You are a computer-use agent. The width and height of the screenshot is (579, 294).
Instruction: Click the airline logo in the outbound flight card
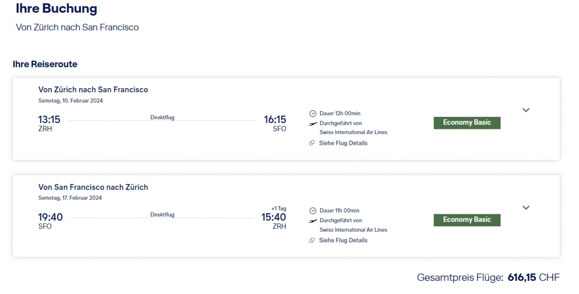click(x=313, y=123)
